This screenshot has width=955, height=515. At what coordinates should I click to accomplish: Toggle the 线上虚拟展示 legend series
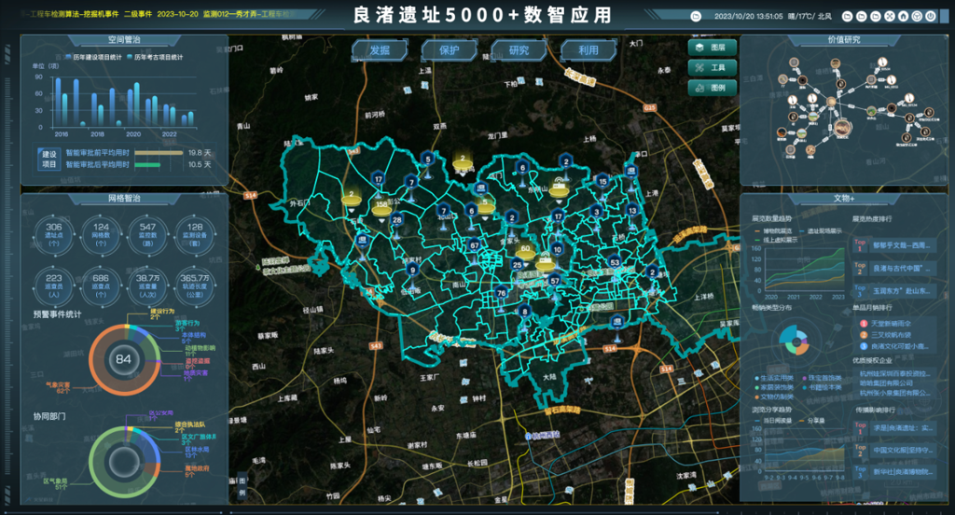tap(777, 240)
